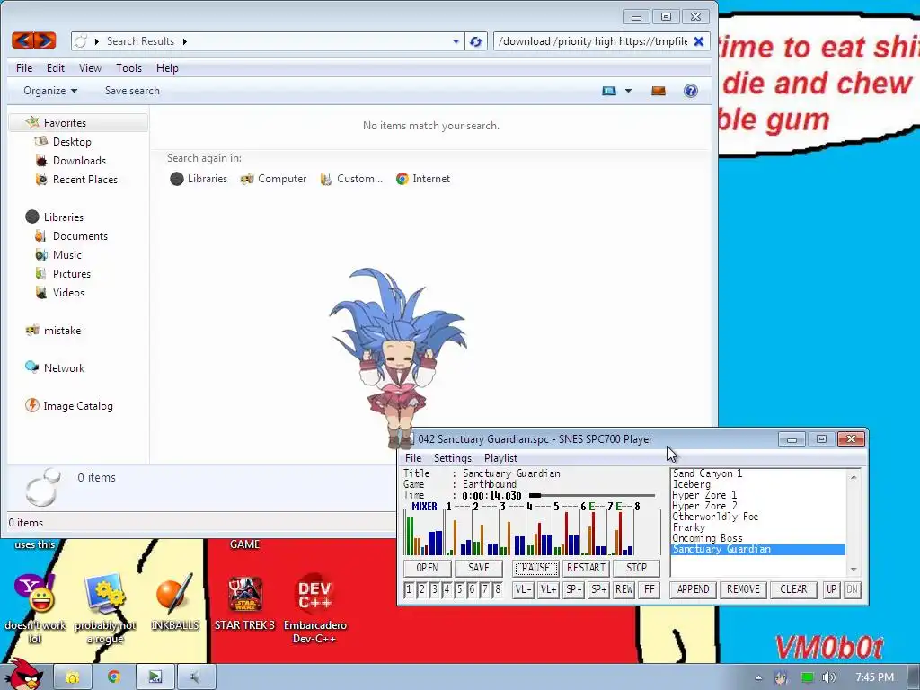Toggle the preview pane icon
This screenshot has width=920, height=690.
coord(659,91)
